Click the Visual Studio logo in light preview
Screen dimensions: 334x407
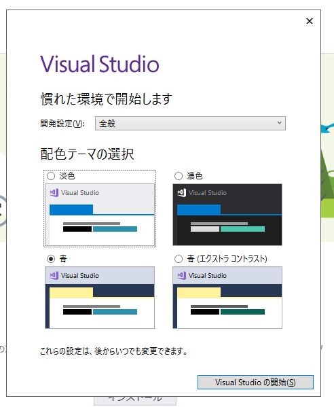(54, 192)
